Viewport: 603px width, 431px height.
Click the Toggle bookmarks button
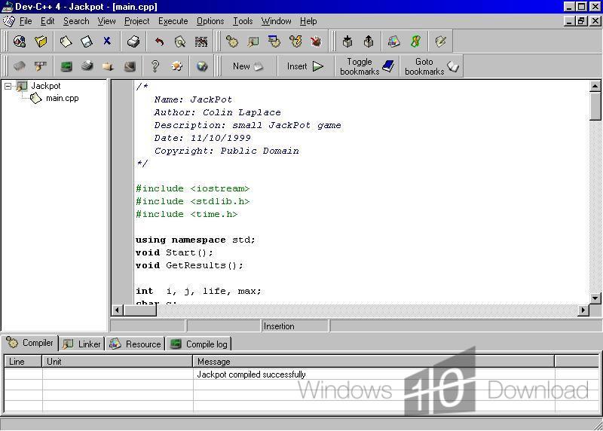367,66
